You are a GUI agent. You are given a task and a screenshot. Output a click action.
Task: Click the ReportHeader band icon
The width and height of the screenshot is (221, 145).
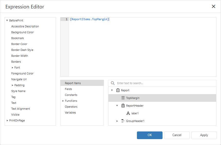click(x=123, y=105)
